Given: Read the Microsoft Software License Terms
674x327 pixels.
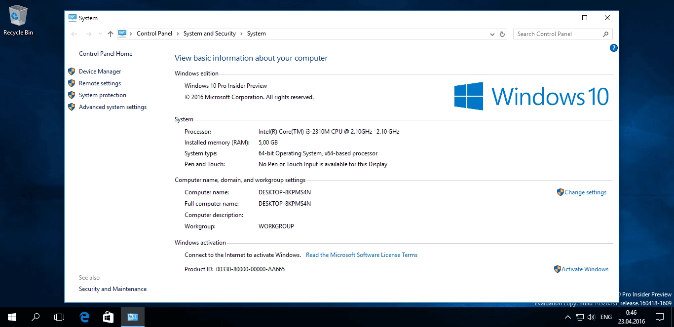Looking at the screenshot, I should 362,255.
